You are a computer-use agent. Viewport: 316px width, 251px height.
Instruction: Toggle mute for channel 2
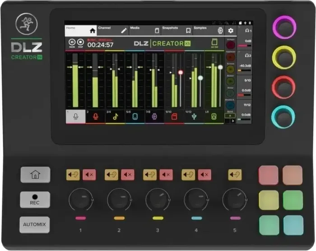(128, 175)
